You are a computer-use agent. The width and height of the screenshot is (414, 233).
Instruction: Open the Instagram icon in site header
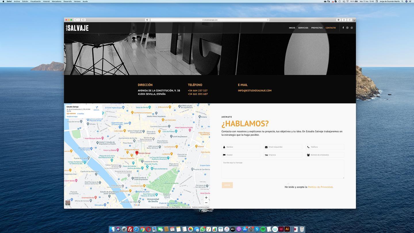point(347,28)
